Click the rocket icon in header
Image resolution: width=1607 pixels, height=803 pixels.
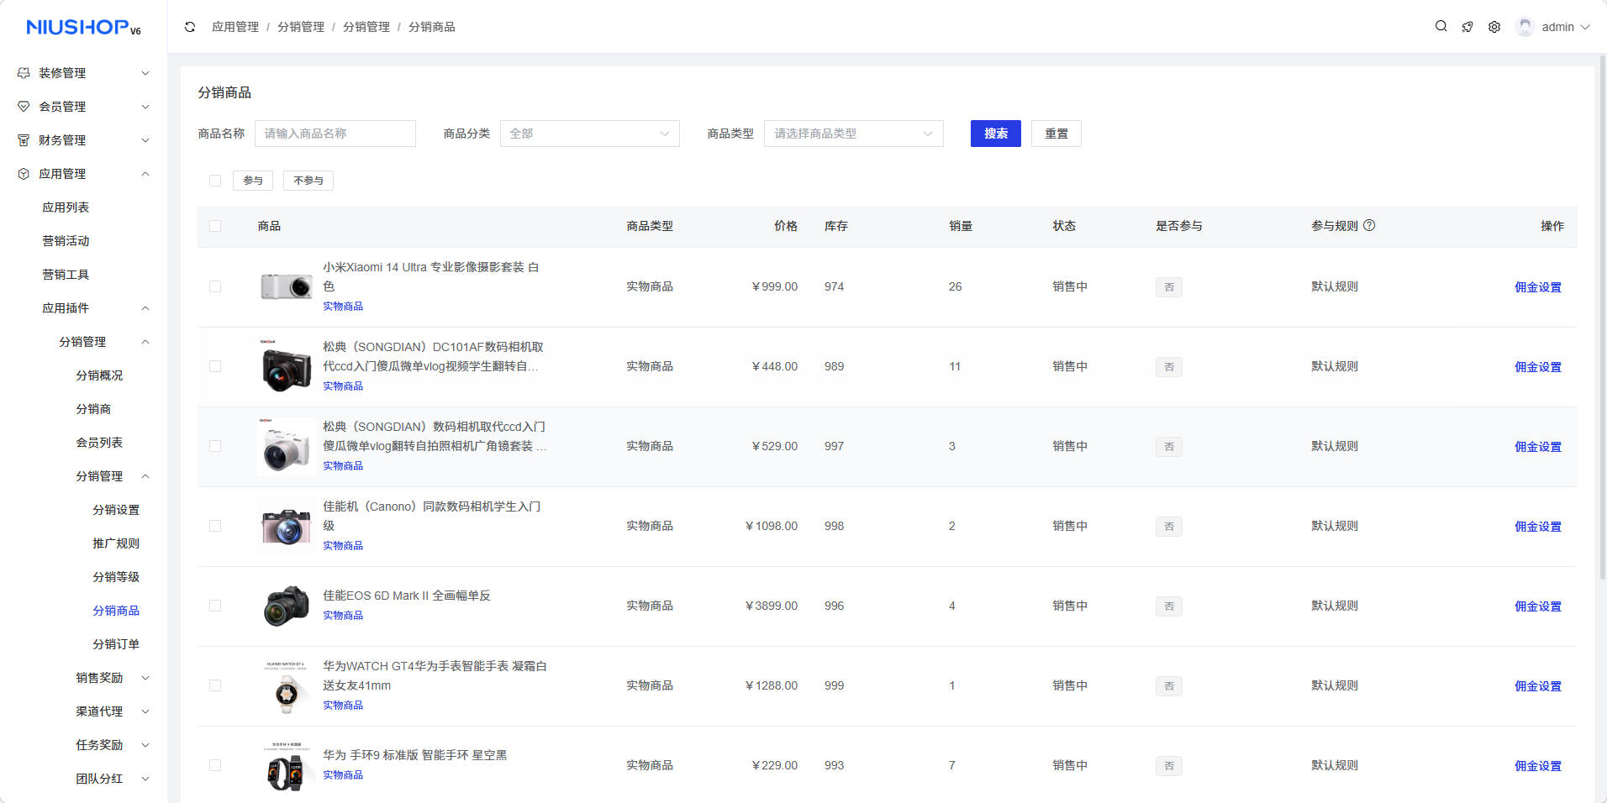tap(1467, 27)
